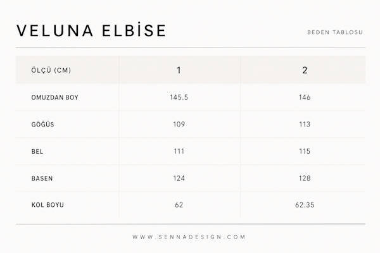The width and height of the screenshot is (380, 253).
Task: Select size 1 column header
Action: coord(179,70)
